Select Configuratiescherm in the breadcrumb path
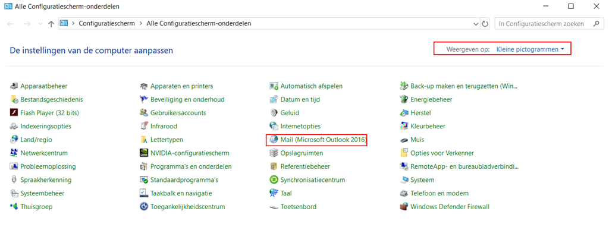 pyautogui.click(x=107, y=23)
